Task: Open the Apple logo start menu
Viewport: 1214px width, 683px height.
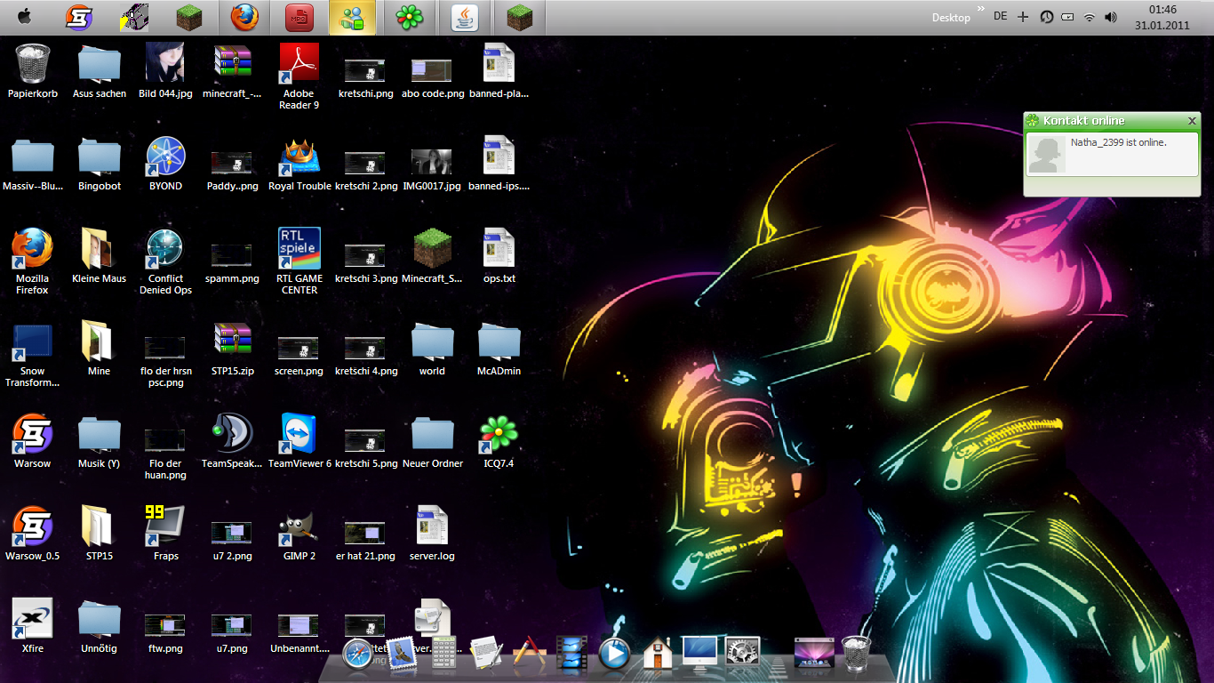Action: pyautogui.click(x=24, y=17)
